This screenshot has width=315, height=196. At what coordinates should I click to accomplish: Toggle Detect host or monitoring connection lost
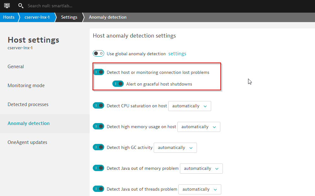pyautogui.click(x=98, y=72)
